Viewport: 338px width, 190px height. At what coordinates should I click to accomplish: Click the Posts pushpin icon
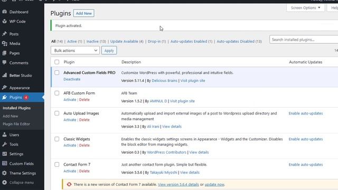coord(5,34)
